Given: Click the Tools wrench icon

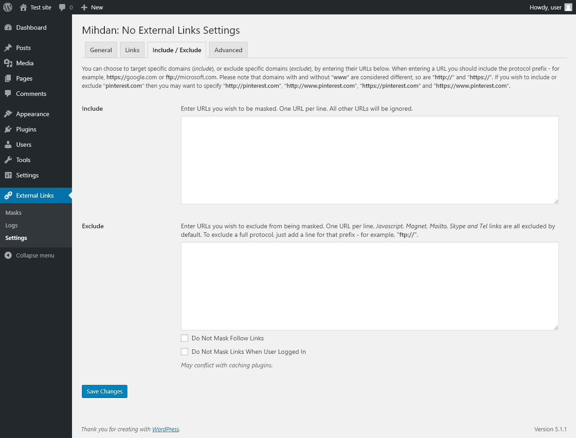Looking at the screenshot, I should [x=8, y=160].
